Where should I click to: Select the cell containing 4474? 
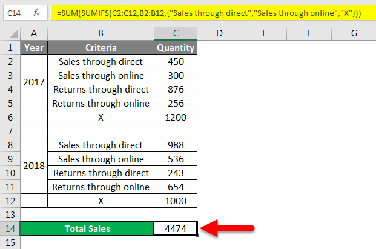tap(175, 228)
